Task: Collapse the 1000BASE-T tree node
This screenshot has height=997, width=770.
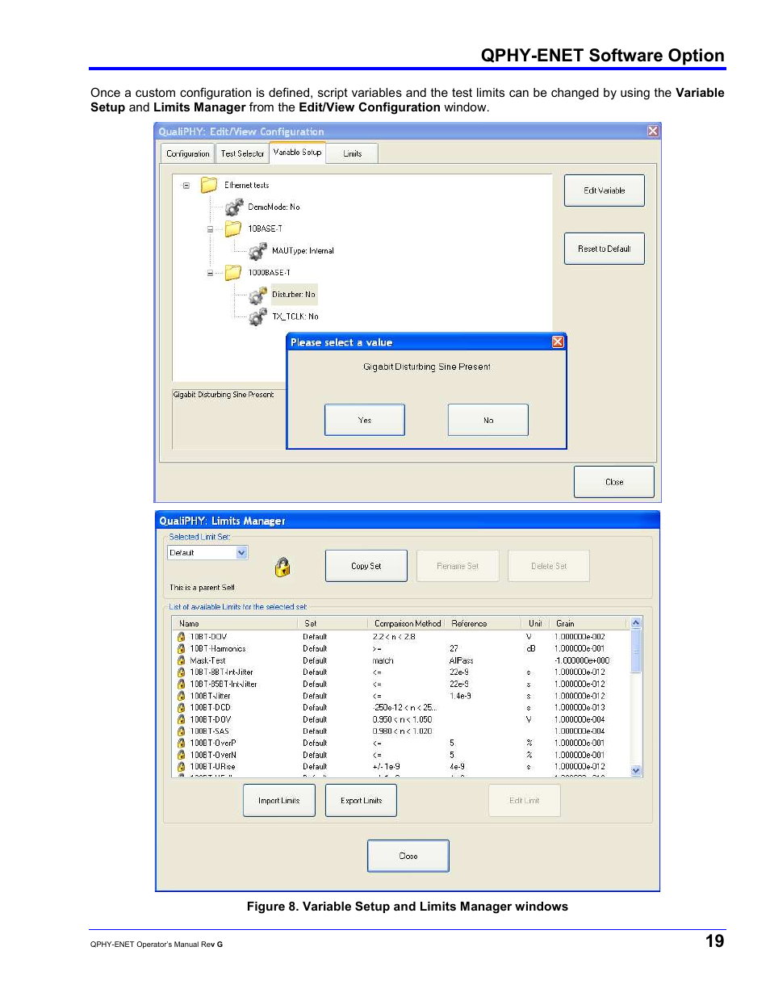Action: tap(210, 273)
